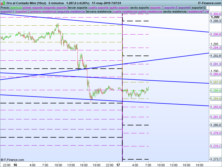Image resolution: width=222 pixels, height=167 pixels.
Task: Select the primer soporte legend label
Action: tap(33, 8)
